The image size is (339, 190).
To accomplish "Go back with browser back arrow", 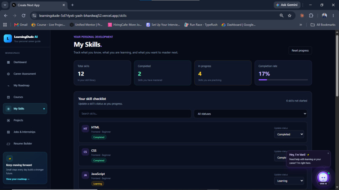I will click(5, 16).
